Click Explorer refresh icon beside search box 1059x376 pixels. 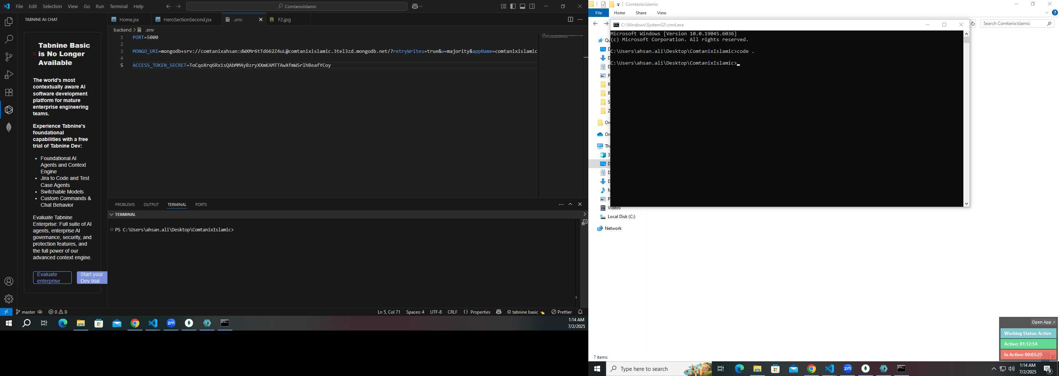tap(973, 24)
